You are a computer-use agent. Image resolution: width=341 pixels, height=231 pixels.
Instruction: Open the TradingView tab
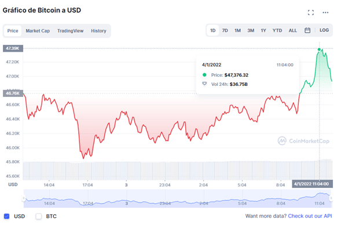click(x=70, y=31)
